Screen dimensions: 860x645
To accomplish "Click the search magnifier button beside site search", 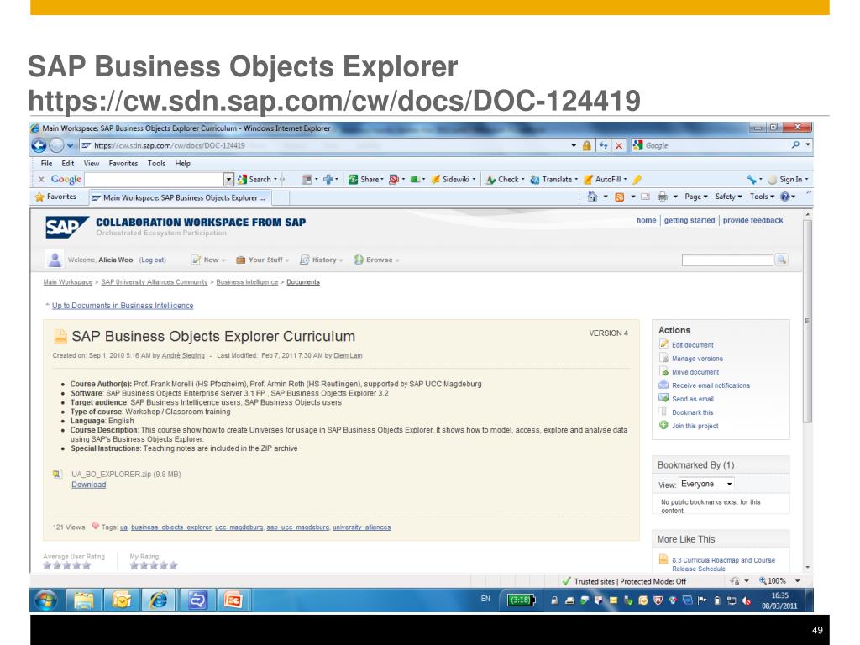I will (782, 260).
